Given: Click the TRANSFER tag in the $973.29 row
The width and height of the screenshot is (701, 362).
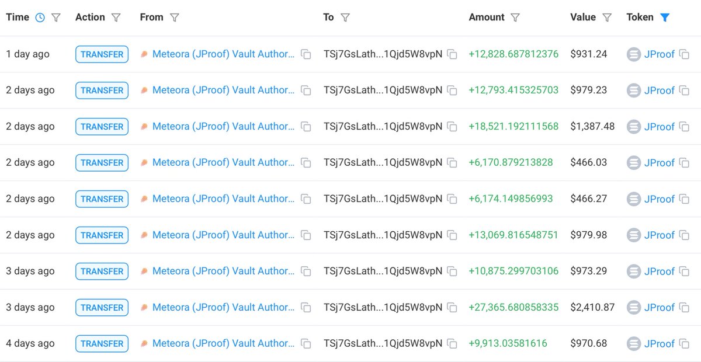Looking at the screenshot, I should (102, 271).
